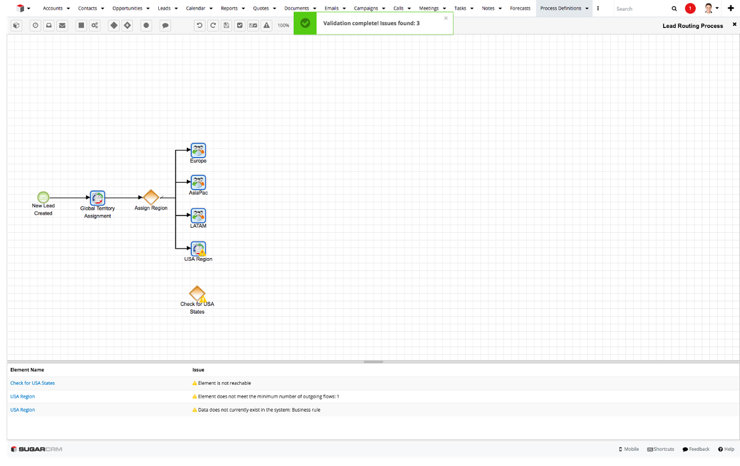Open the zoom level 100% dropdown
The width and height of the screenshot is (740, 466).
[x=283, y=25]
